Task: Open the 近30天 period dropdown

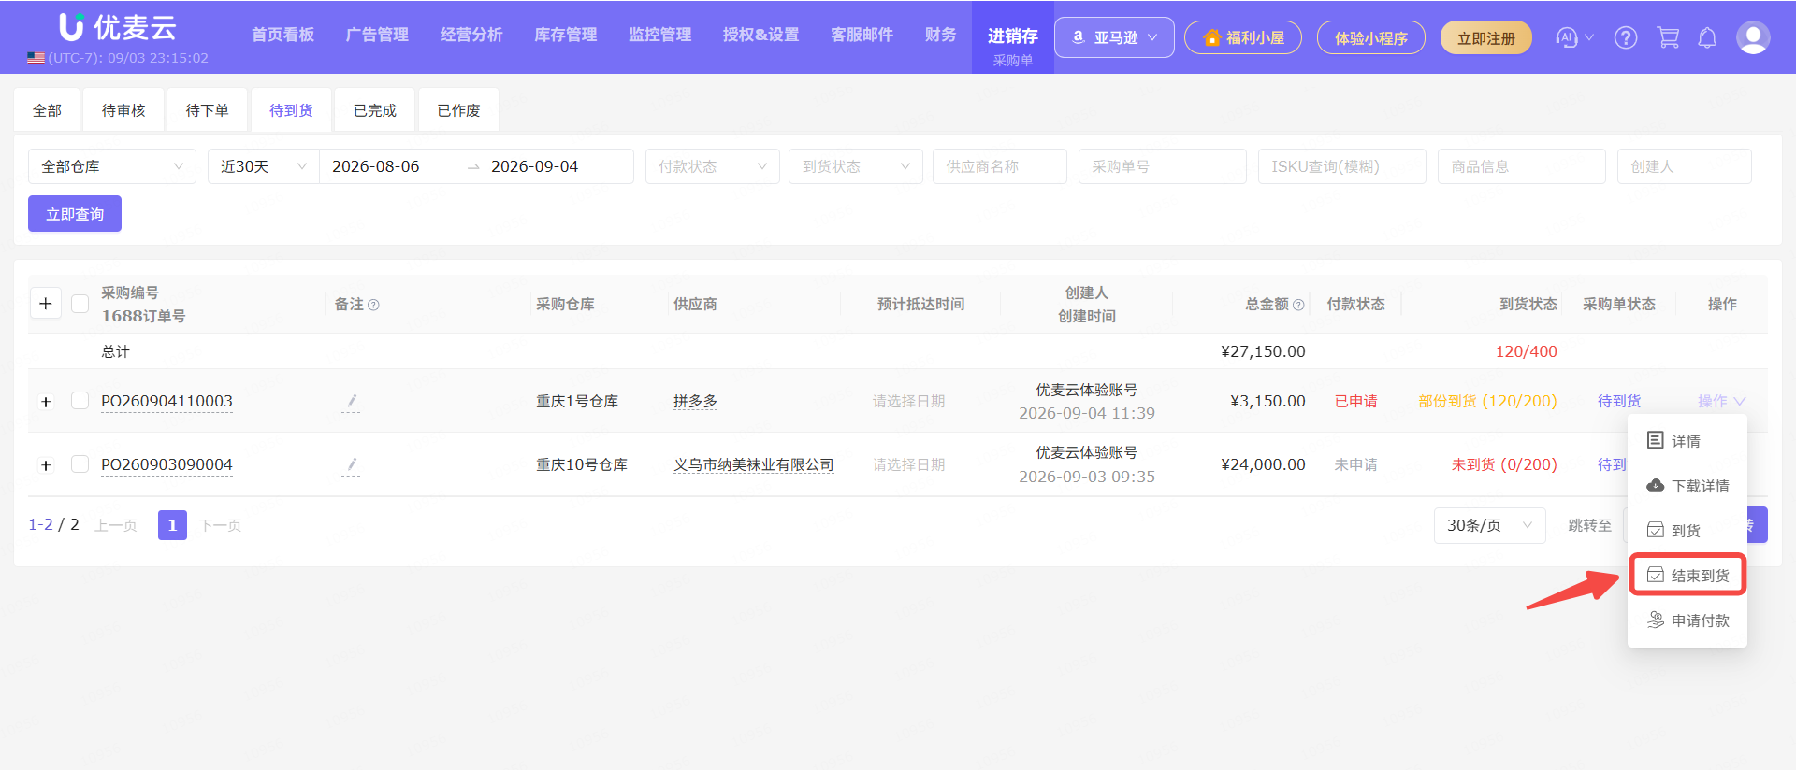Action: (x=264, y=166)
